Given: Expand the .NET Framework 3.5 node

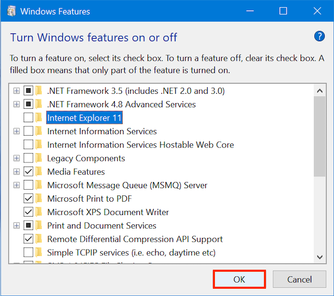Looking at the screenshot, I should [x=16, y=91].
